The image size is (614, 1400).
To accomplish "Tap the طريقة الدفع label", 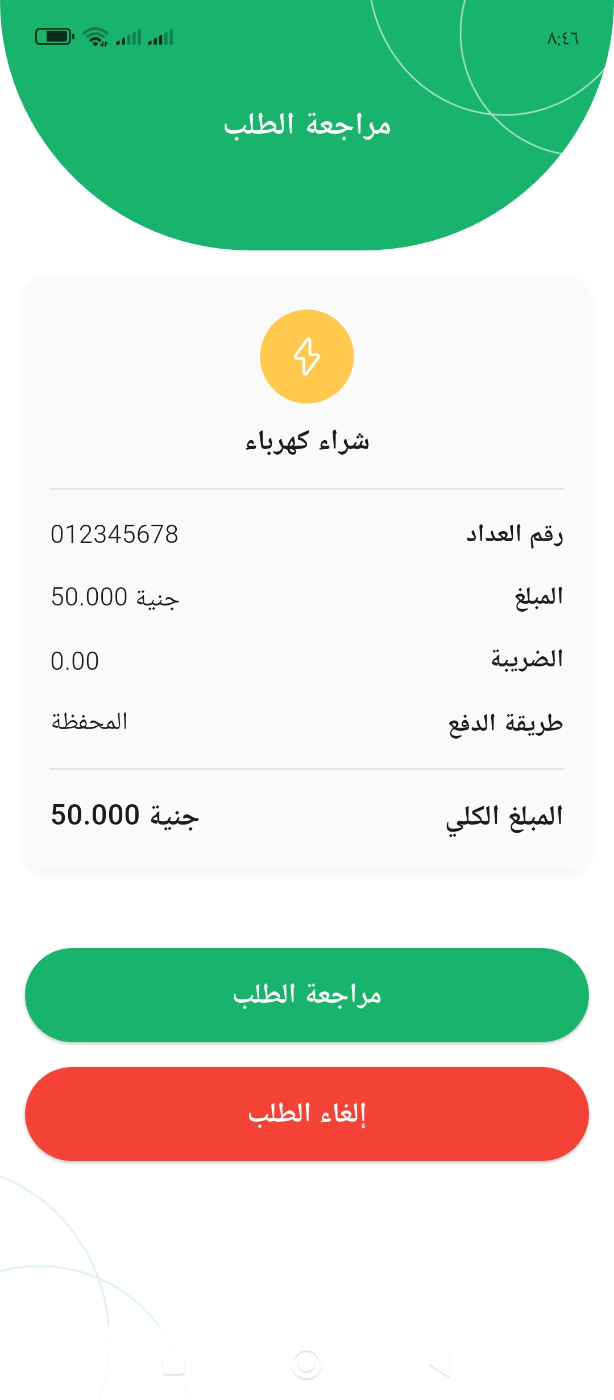I will pyautogui.click(x=505, y=723).
